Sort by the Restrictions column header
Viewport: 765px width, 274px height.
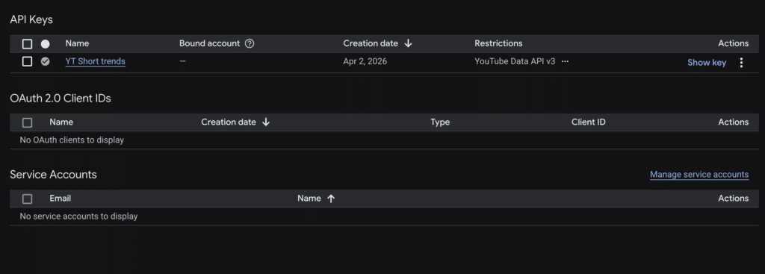498,43
